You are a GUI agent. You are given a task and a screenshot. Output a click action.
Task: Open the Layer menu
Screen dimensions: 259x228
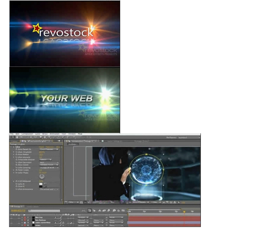[x=38, y=134]
